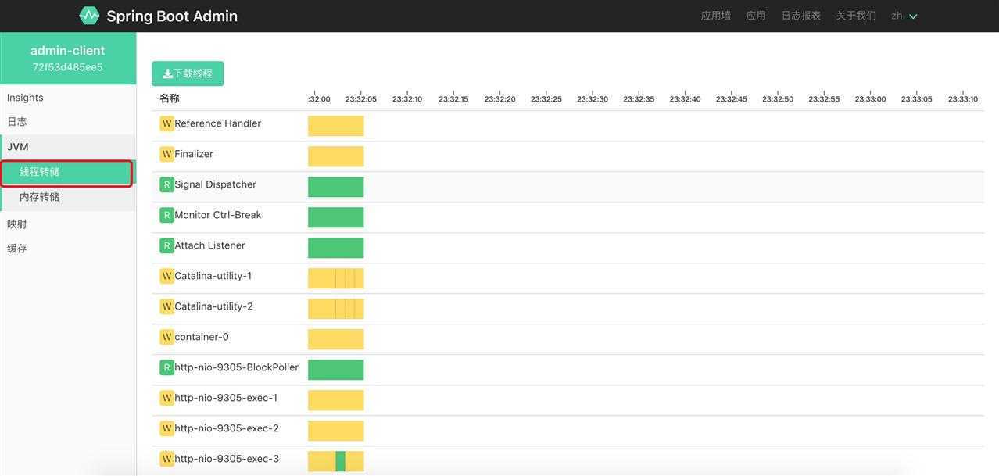The width and height of the screenshot is (999, 476).
Task: Click the R state badge for Monitor Ctrl-Break
Action: [x=166, y=215]
